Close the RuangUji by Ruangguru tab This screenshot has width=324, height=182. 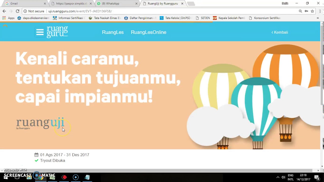click(x=182, y=4)
